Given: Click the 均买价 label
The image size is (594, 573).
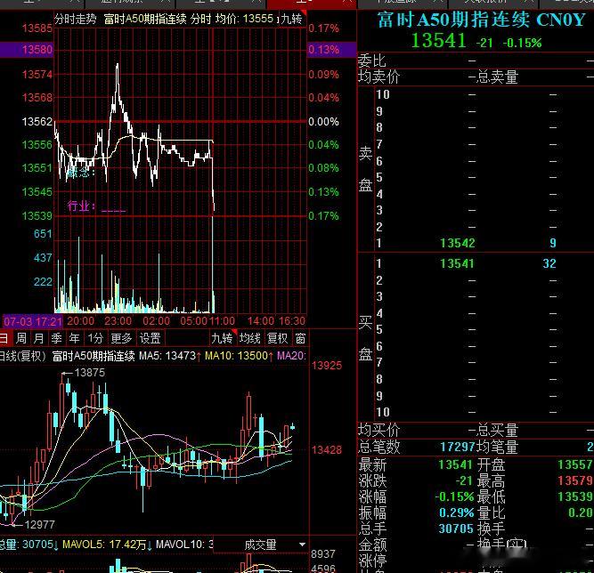Looking at the screenshot, I should click(x=378, y=431).
